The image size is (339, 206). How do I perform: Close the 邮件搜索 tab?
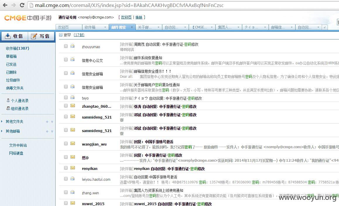[132, 27]
